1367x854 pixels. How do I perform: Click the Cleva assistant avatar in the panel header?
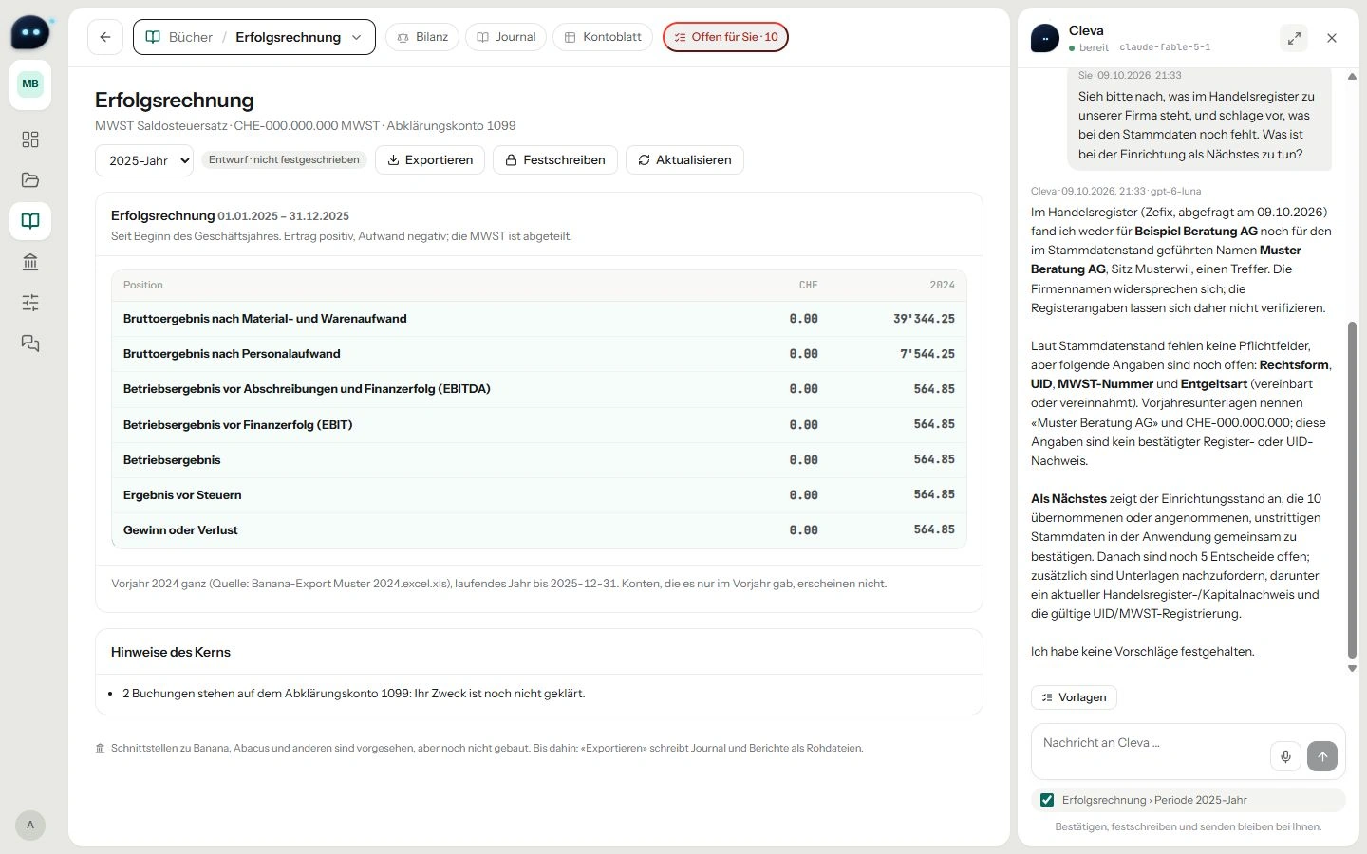tap(1045, 38)
